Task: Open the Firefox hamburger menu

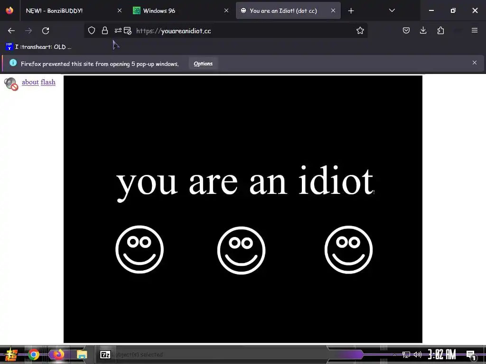Action: click(x=474, y=30)
